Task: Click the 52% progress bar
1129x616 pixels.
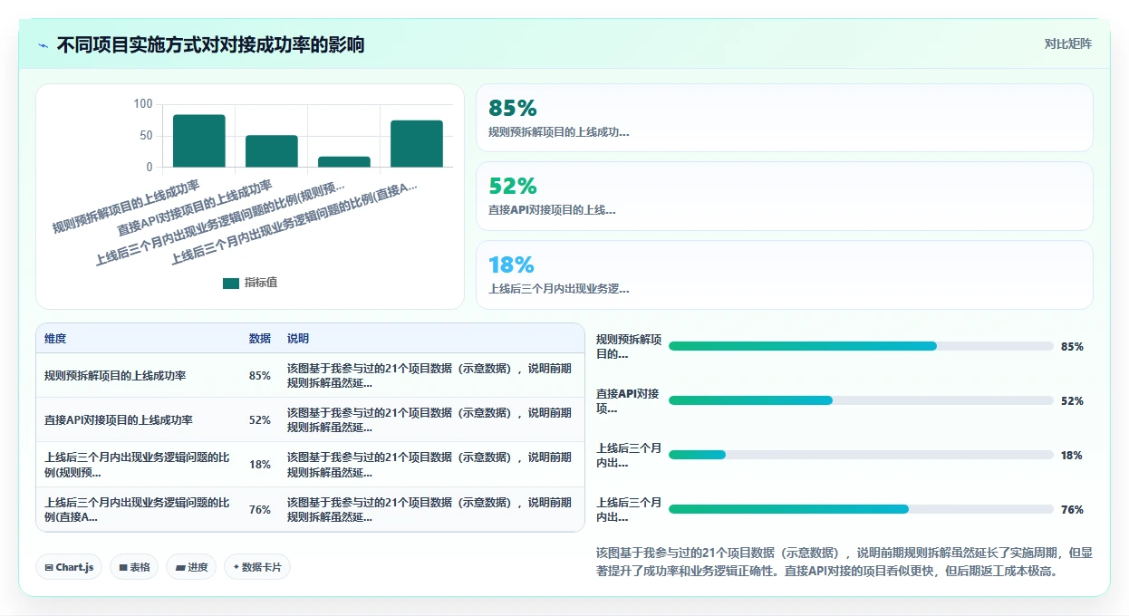Action: click(x=861, y=400)
